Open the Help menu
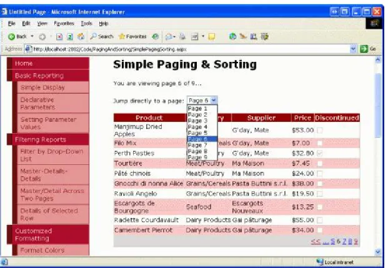The width and height of the screenshot is (388, 268). (104, 24)
